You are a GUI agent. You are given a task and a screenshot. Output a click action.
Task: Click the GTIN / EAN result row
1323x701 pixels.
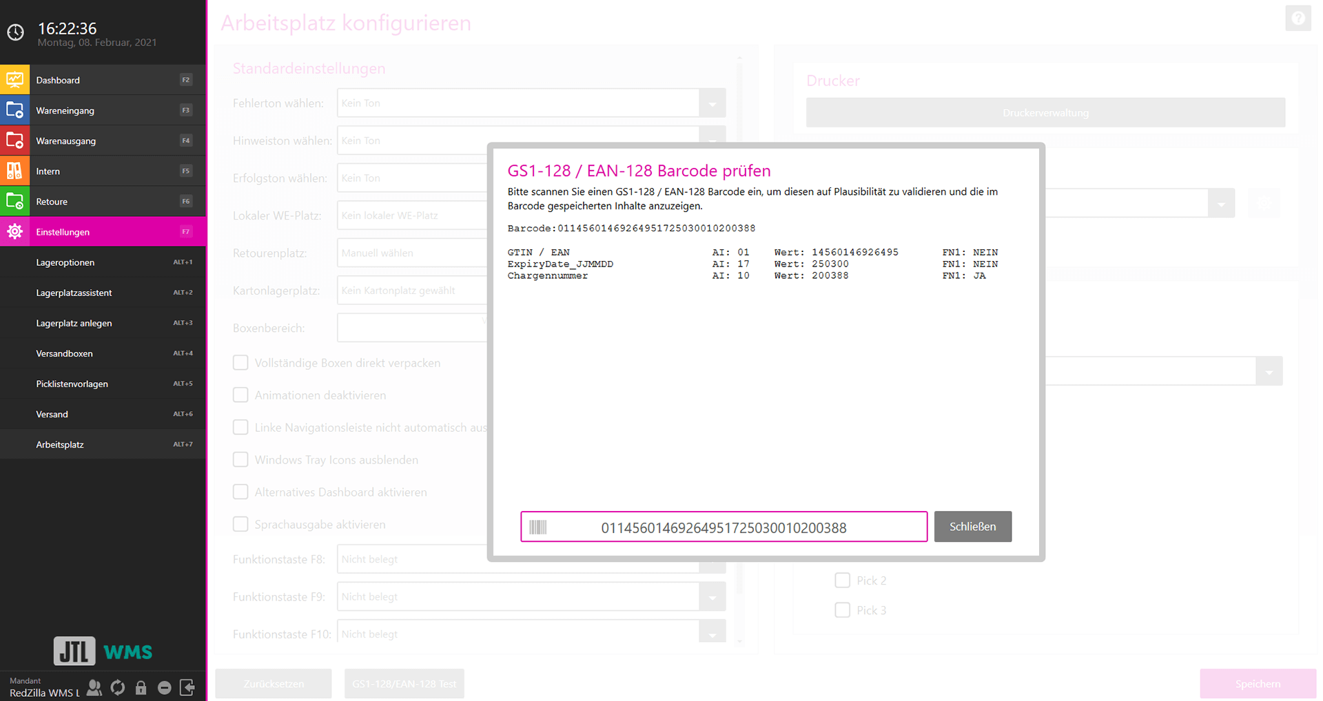752,252
